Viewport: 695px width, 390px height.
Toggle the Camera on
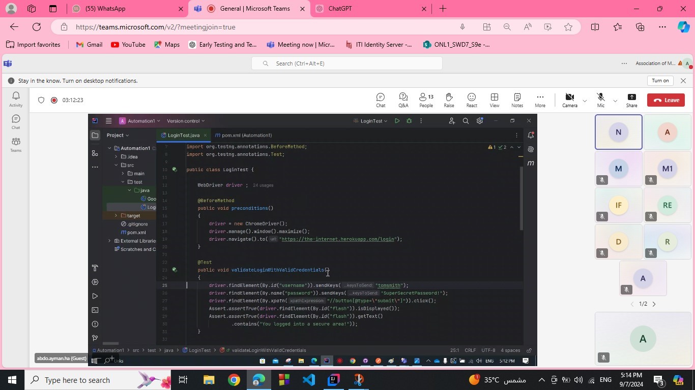coord(569,100)
